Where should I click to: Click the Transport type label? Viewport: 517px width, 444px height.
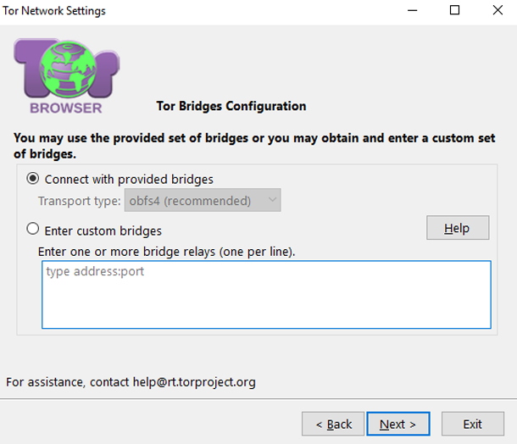(79, 202)
